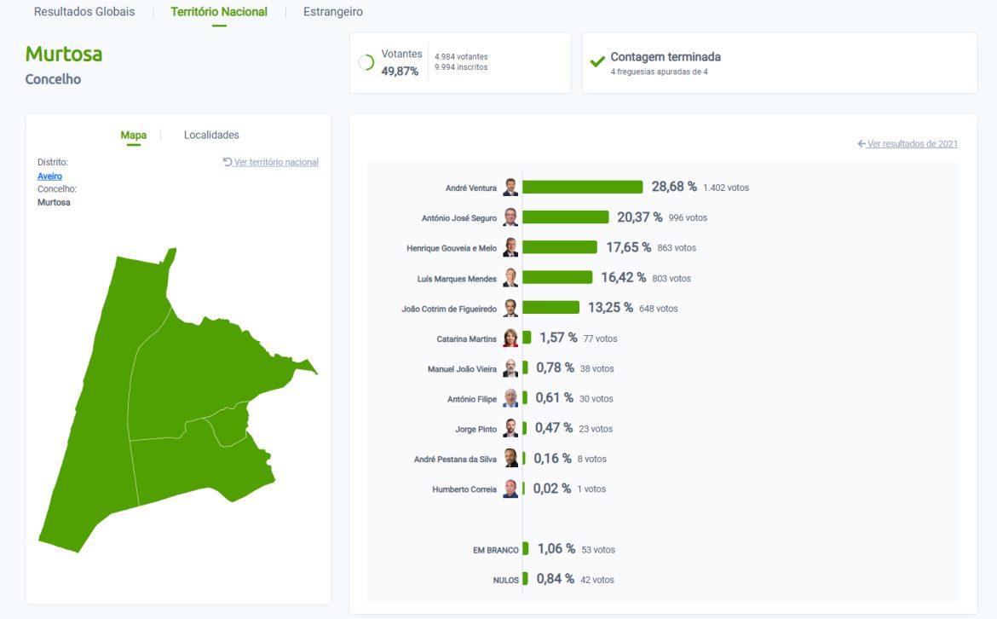This screenshot has width=997, height=619.
Task: Click António José Seguro's portrait
Action: coord(510,217)
